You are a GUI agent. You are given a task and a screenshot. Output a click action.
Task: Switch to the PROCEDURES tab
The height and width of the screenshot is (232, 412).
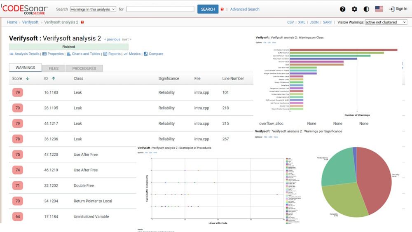pyautogui.click(x=84, y=68)
